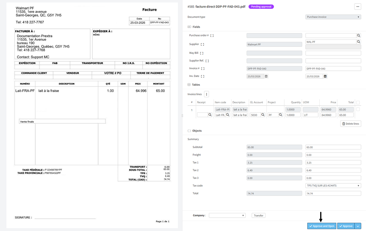Check the line 1 row checkbox
Viewport: 366px width, 231px height.
point(358,110)
